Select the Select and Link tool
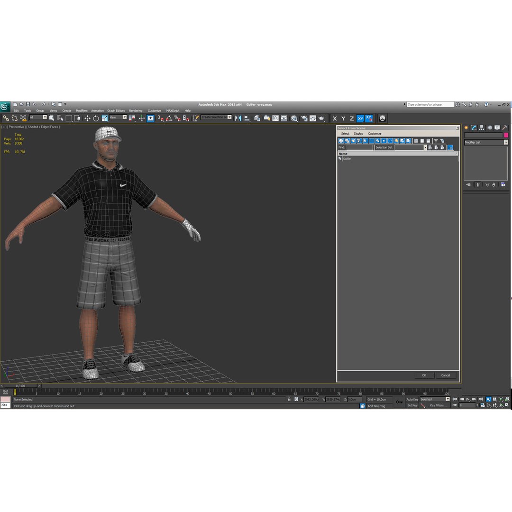 pyautogui.click(x=6, y=118)
